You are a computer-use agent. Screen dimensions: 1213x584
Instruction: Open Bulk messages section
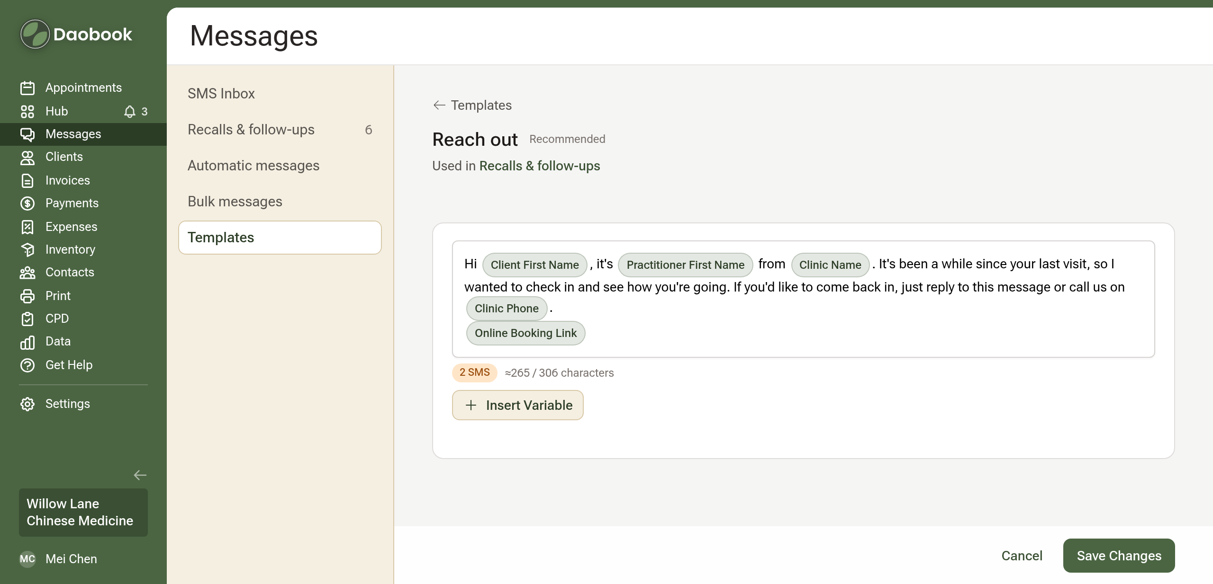(280, 202)
